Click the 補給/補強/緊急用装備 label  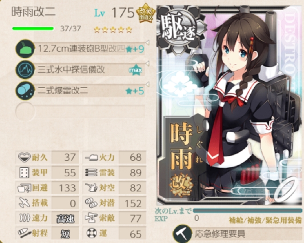coord(265,220)
